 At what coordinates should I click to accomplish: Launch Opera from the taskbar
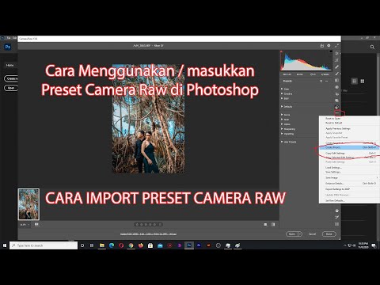tap(121, 245)
